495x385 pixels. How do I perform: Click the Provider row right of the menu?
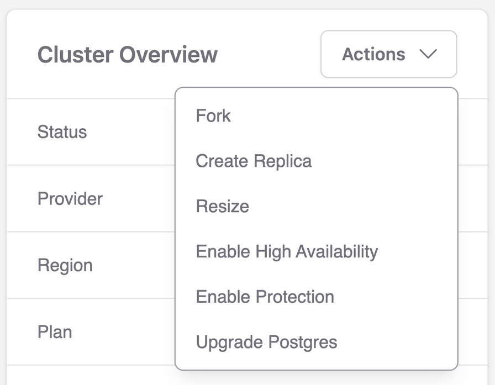(472, 198)
